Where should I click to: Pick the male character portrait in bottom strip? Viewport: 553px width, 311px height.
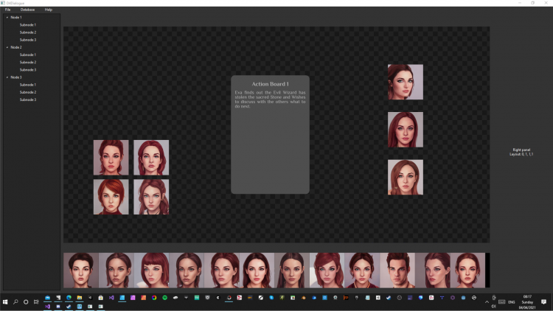[x=398, y=270]
